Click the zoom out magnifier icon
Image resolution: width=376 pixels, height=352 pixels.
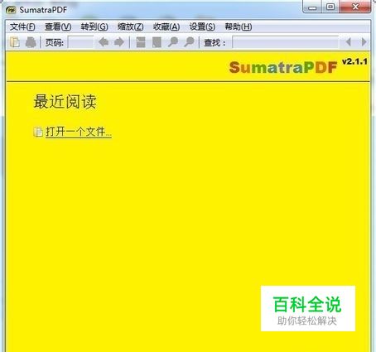coord(173,42)
